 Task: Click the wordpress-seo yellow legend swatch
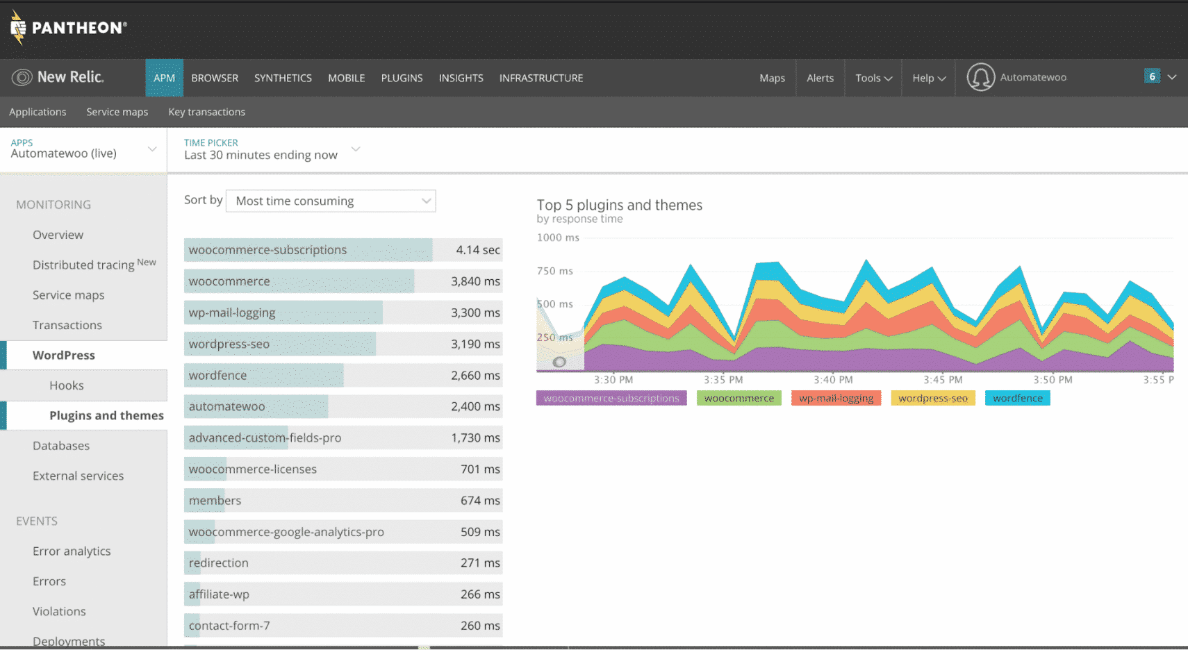click(932, 398)
